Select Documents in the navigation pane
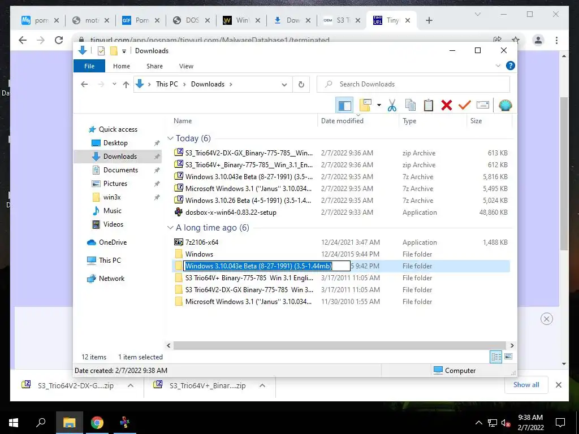This screenshot has width=579, height=434. [x=120, y=170]
